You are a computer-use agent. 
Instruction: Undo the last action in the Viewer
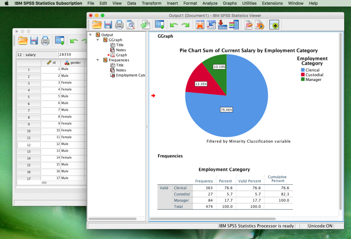pos(173,24)
